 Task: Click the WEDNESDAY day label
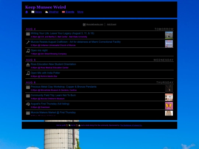click(x=164, y=60)
